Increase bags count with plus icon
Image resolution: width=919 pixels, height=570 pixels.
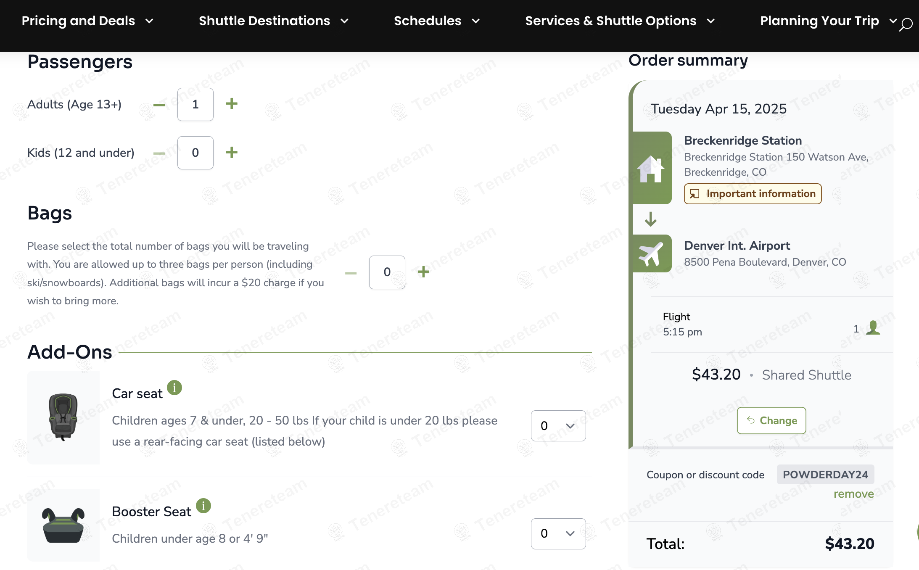pyautogui.click(x=423, y=272)
